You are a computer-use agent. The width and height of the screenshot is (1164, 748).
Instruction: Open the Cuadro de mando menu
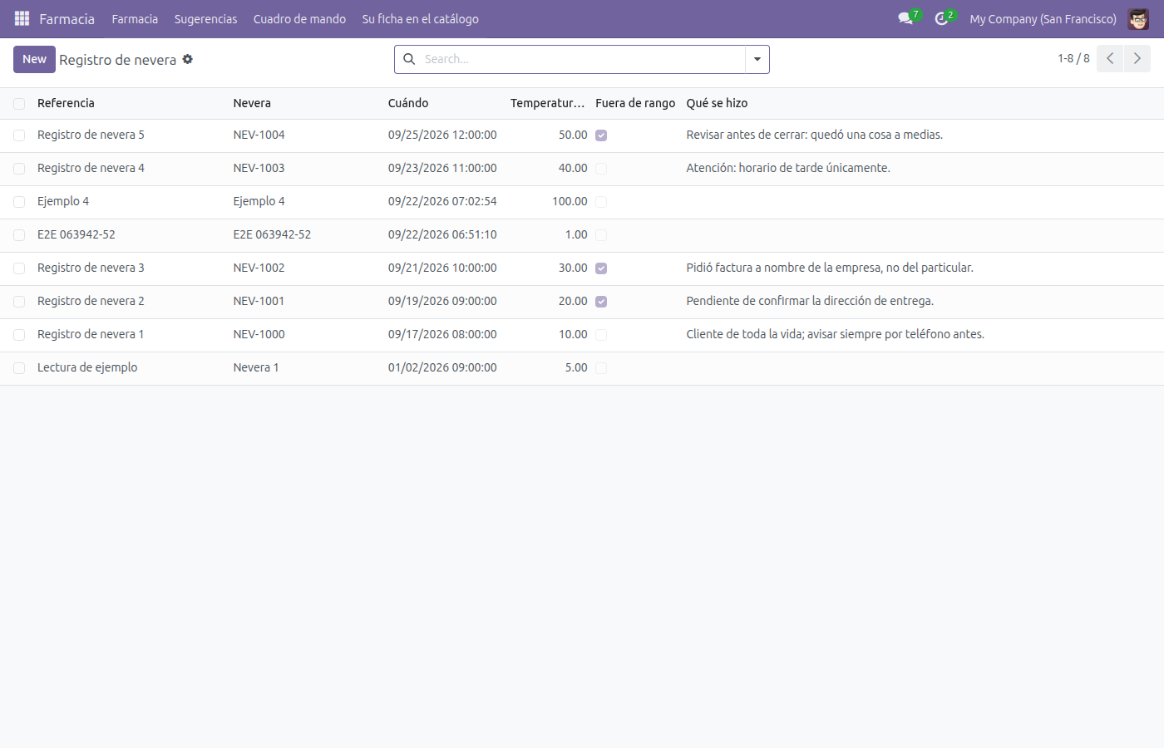click(299, 18)
